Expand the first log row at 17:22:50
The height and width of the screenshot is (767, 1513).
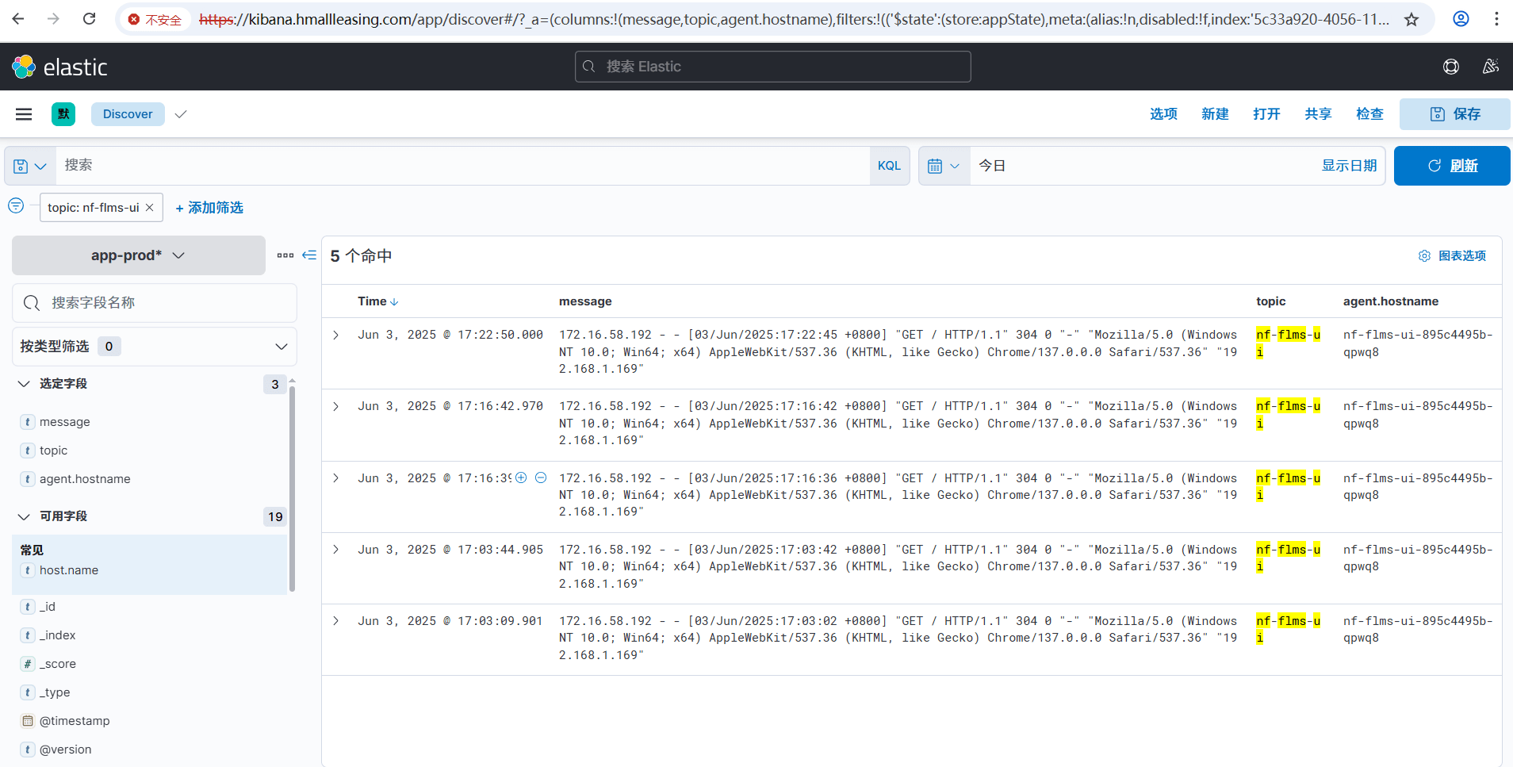(336, 336)
